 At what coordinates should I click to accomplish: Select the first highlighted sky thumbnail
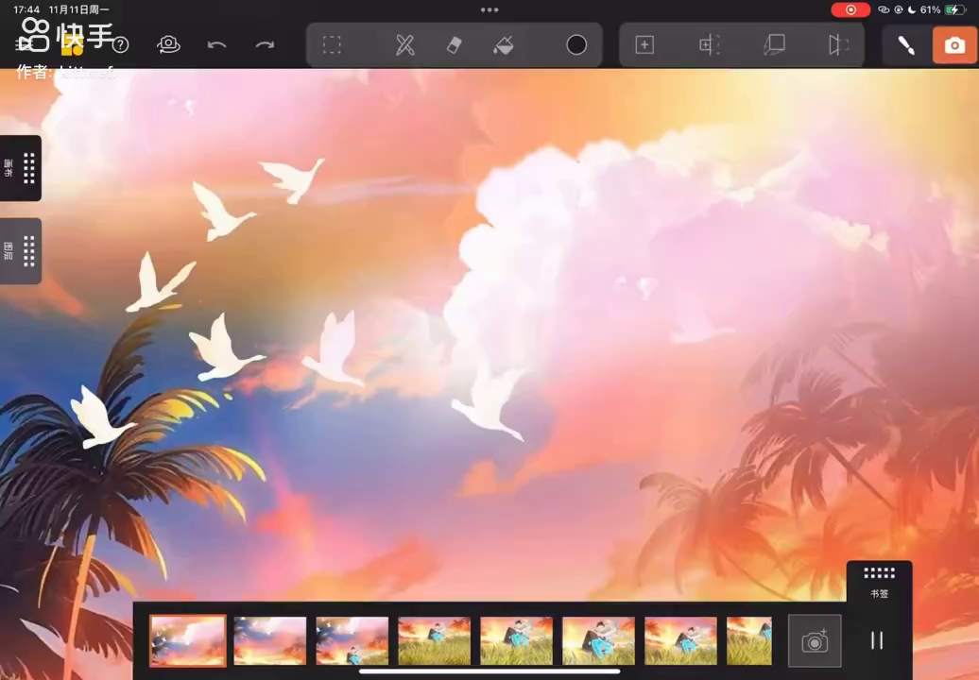coord(188,640)
